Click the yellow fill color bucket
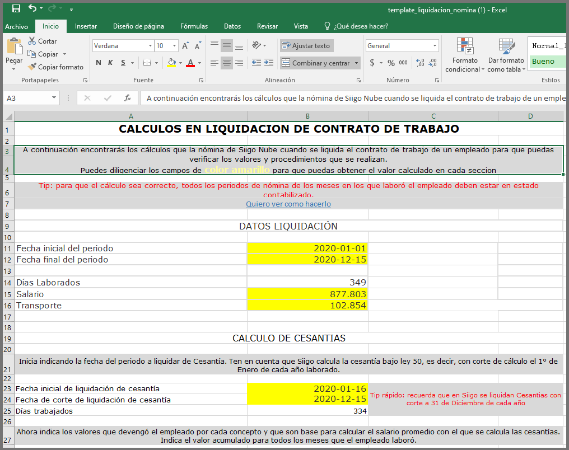Screen dimensions: 569x450 tap(171, 63)
